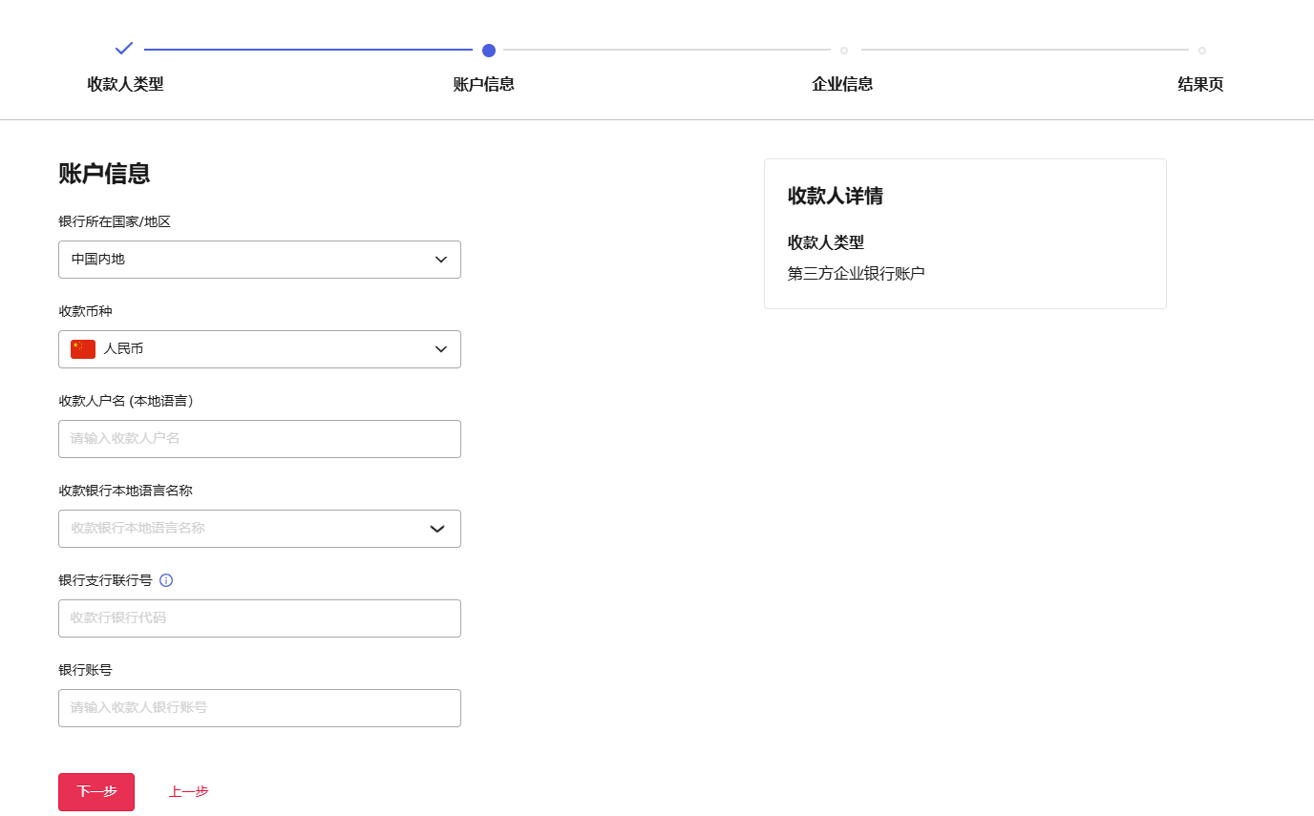Open the 收款银行本地语言名称 dropdown
1314x816 pixels.
tap(259, 529)
